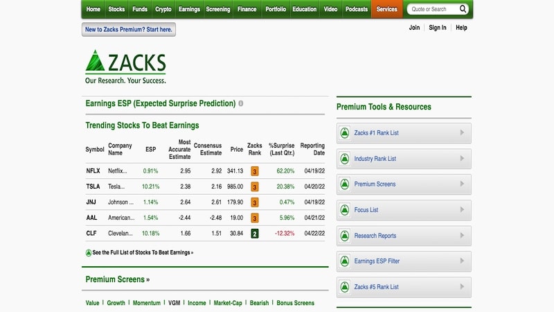Image resolution: width=554 pixels, height=312 pixels.
Task: Expand the Zacks #5 Rank List arrow
Action: pos(462,286)
